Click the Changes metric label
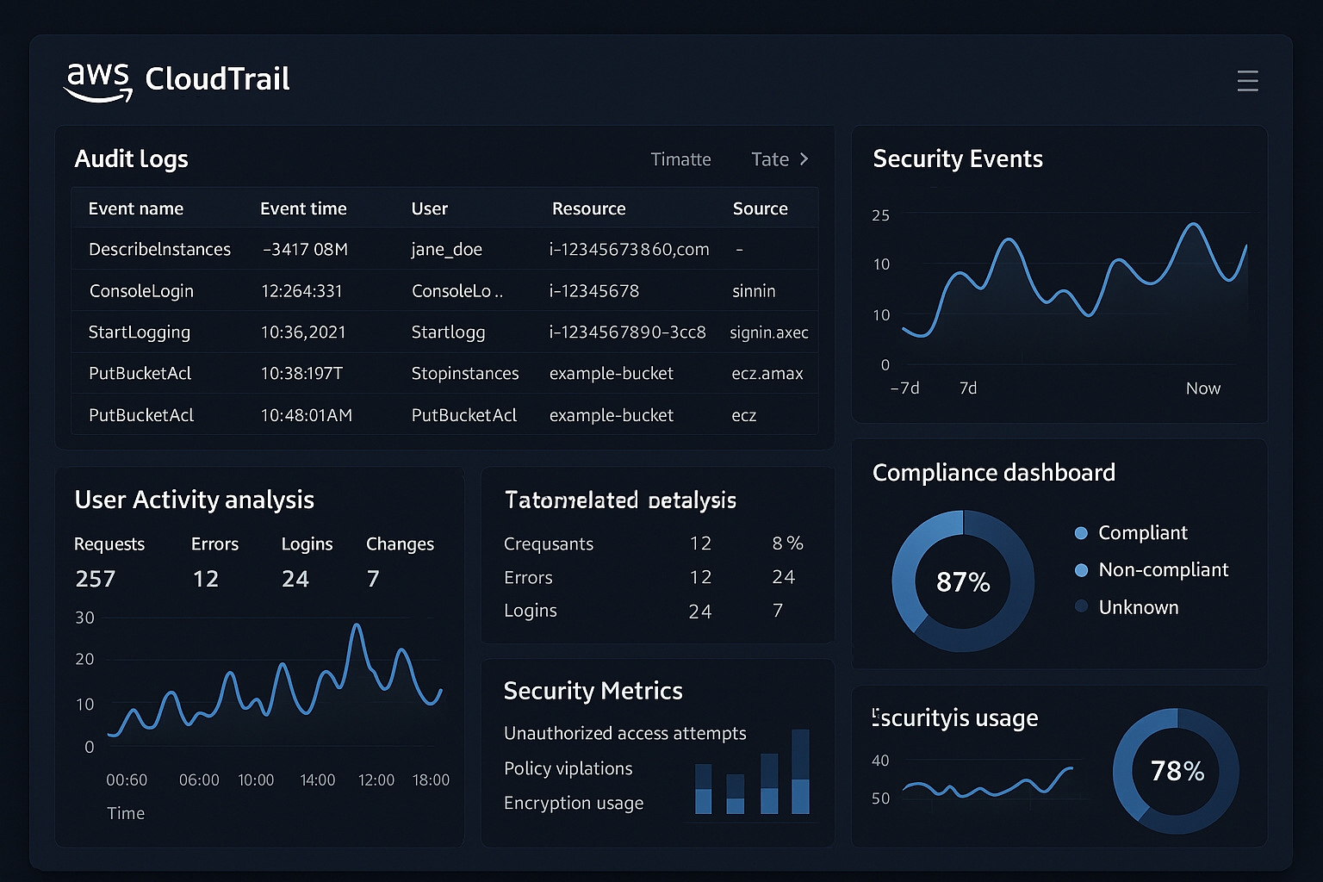The height and width of the screenshot is (882, 1323). click(400, 544)
